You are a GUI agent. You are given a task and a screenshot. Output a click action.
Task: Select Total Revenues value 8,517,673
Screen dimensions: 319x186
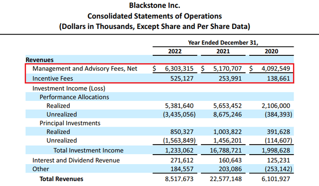click(179, 179)
